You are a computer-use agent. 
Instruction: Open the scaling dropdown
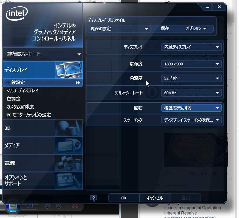click(191, 120)
